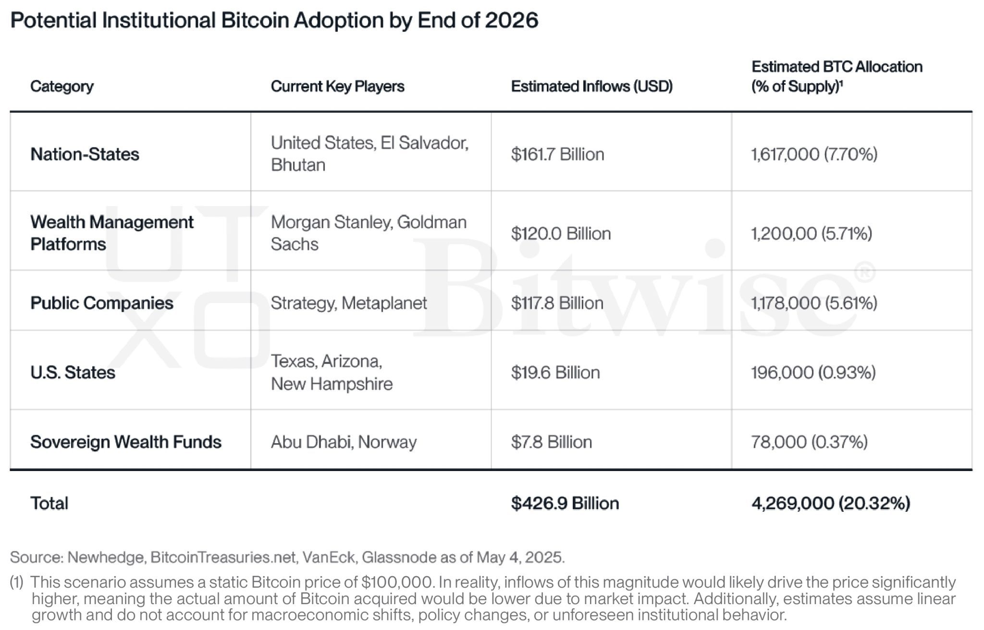Click the 196,000 (0.93%) allocation value
The image size is (984, 630).
(x=813, y=373)
